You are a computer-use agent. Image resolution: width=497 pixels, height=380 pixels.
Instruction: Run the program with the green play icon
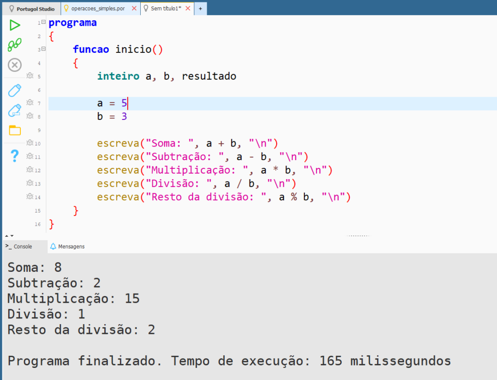click(15, 25)
